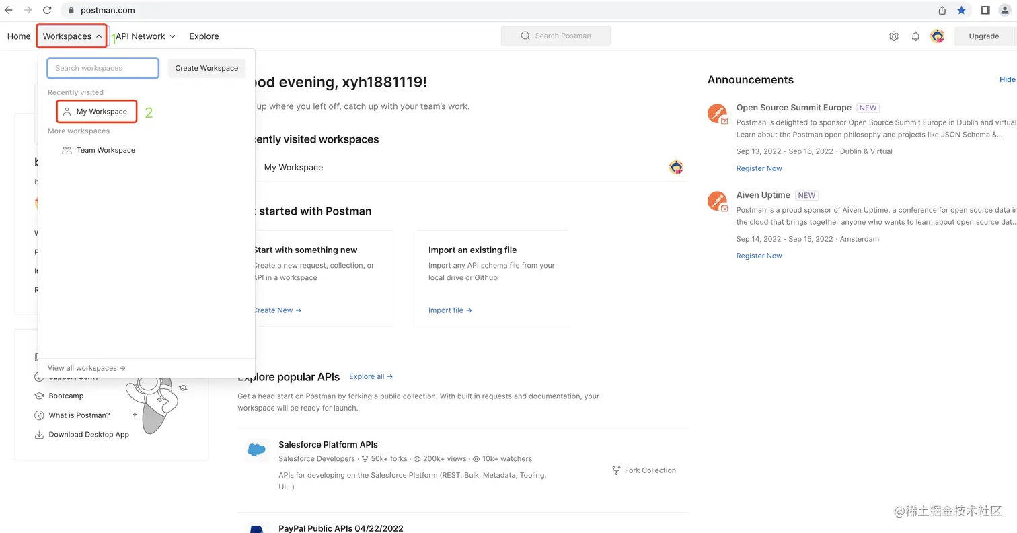Screen dimensions: 1017x533
Task: Click the share page icon in address bar
Action: (x=942, y=10)
